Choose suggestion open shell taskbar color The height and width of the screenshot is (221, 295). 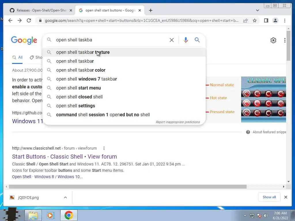click(124, 70)
